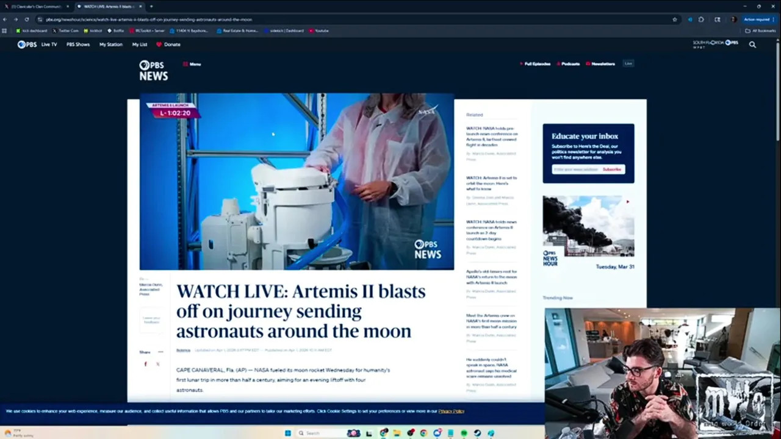Click the Leave your feedback box
Image resolution: width=781 pixels, height=439 pixels.
pos(151,320)
